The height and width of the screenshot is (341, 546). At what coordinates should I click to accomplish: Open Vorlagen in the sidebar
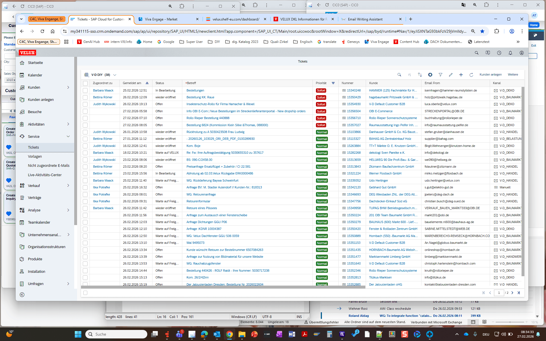[x=35, y=157]
